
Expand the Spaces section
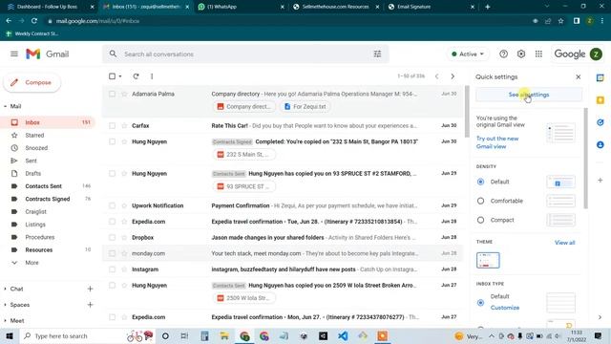click(5, 305)
